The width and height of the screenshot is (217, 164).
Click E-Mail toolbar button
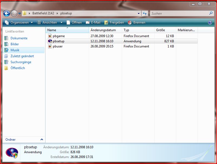click(93, 22)
